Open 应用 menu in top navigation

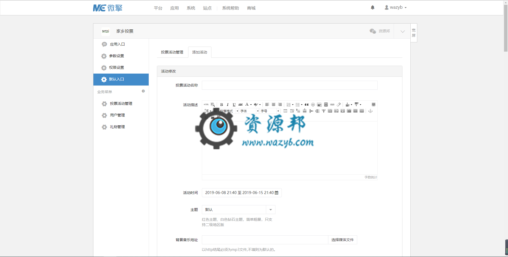point(174,8)
